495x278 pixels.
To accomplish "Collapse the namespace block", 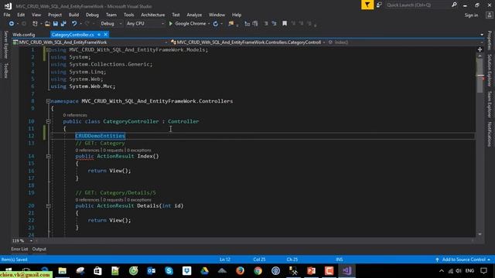I will pos(48,101).
